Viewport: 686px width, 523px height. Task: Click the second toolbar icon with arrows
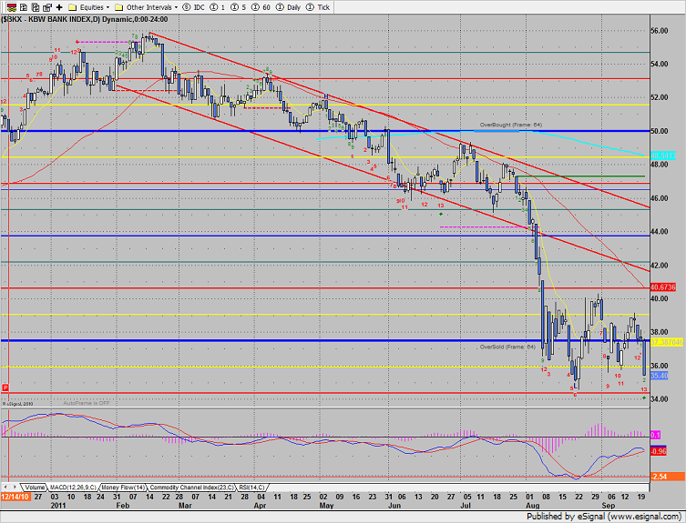tap(24, 7)
